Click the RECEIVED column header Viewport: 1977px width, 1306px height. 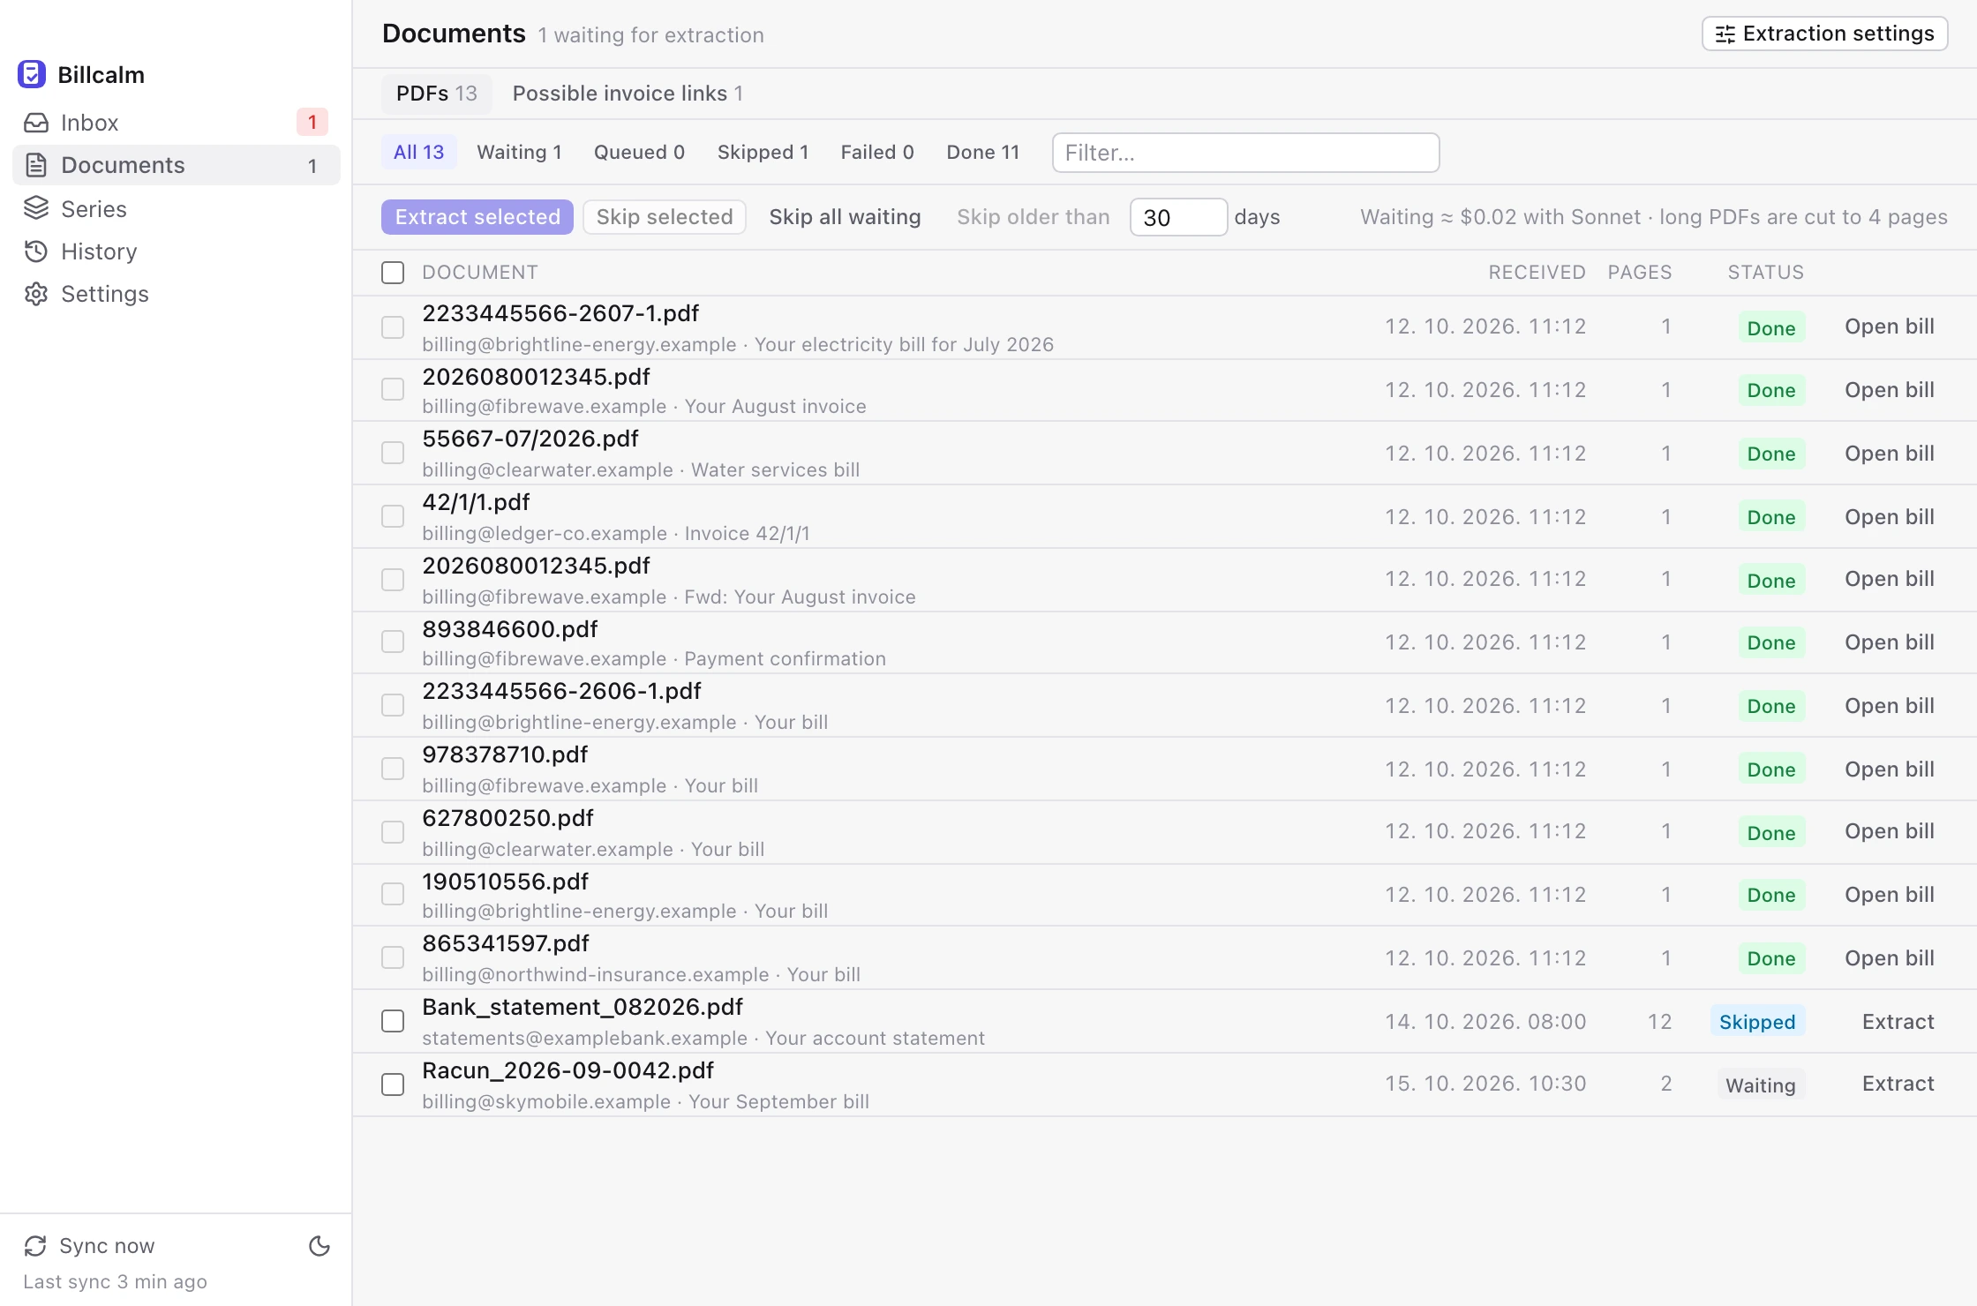(1537, 273)
